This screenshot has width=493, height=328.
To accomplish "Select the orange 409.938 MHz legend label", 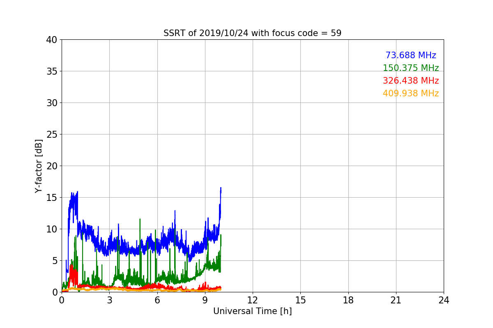I will [x=411, y=93].
